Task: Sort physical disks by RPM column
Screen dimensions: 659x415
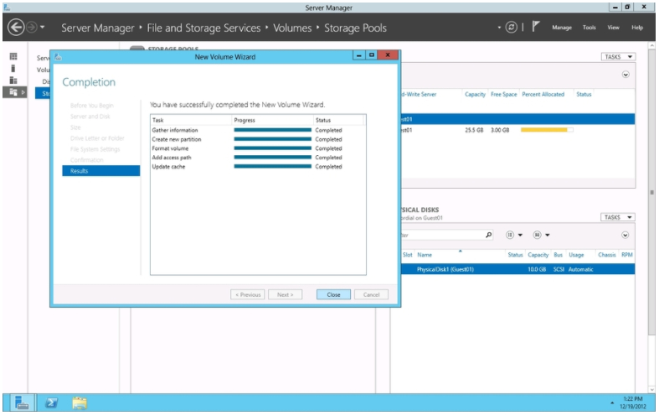Action: (x=626, y=255)
